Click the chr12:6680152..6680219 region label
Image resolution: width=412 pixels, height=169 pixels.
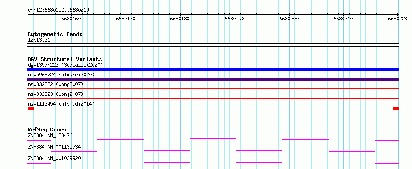pyautogui.click(x=58, y=10)
